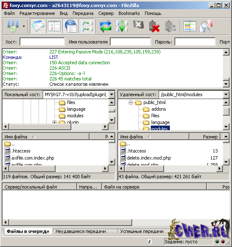Open the Помощь menu
This screenshot has width=232, height=247.
tap(153, 13)
